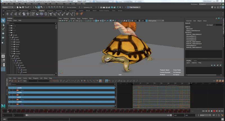Toggle the workspace lock icon

(x=222, y=4)
